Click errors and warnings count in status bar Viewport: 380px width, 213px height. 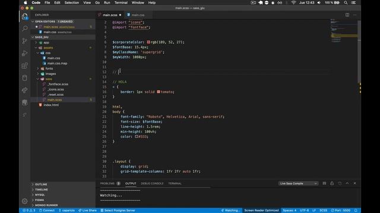point(29,211)
